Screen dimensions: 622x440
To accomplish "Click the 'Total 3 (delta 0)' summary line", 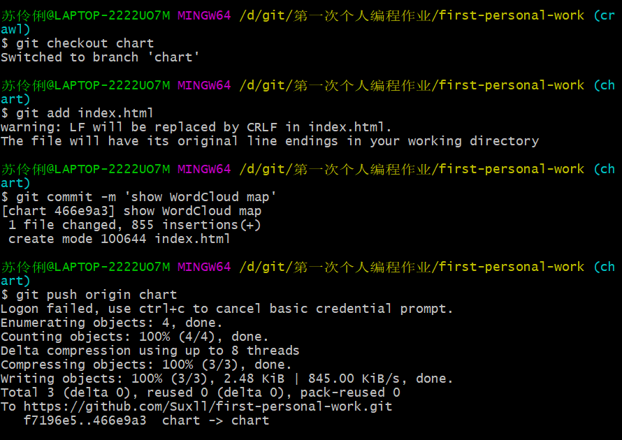I will pos(201,392).
